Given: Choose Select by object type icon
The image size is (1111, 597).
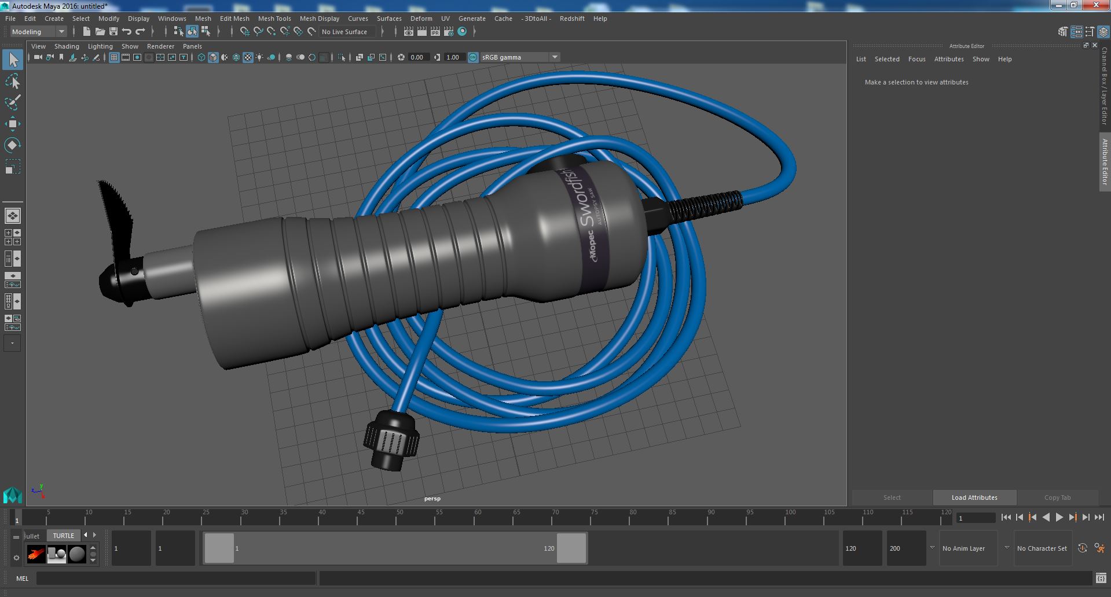Looking at the screenshot, I should [x=192, y=32].
